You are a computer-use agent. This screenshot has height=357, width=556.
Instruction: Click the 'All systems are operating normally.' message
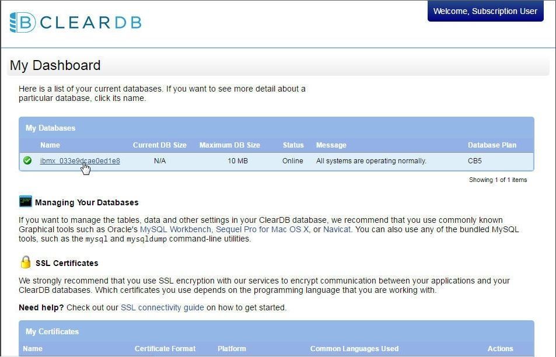point(371,160)
